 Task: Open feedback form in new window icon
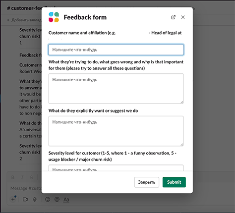(173, 17)
